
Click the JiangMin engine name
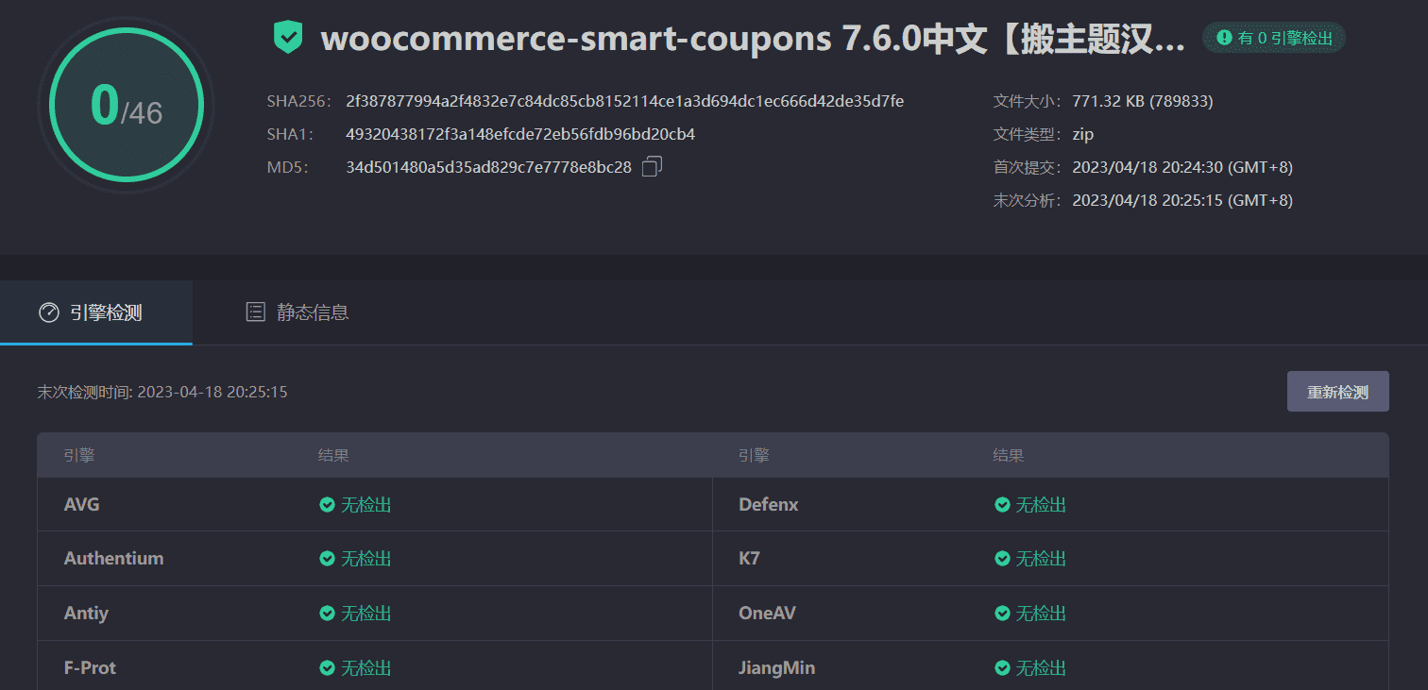coord(776,668)
